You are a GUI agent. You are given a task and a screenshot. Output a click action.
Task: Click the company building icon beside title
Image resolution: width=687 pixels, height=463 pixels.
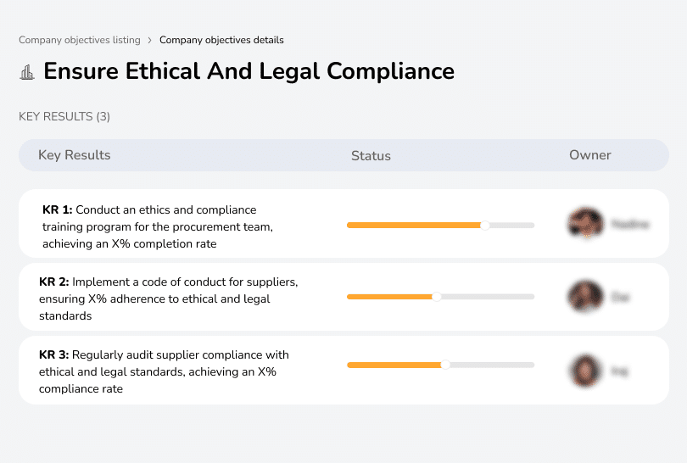[27, 72]
